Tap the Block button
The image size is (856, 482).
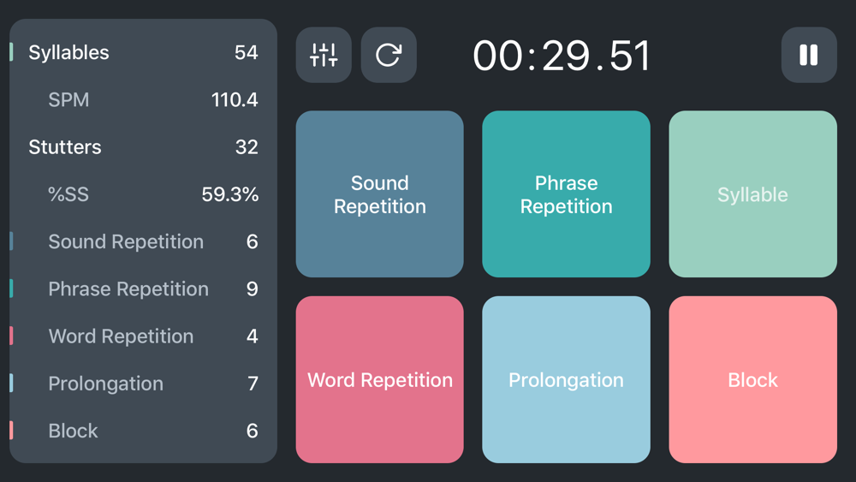[752, 379]
